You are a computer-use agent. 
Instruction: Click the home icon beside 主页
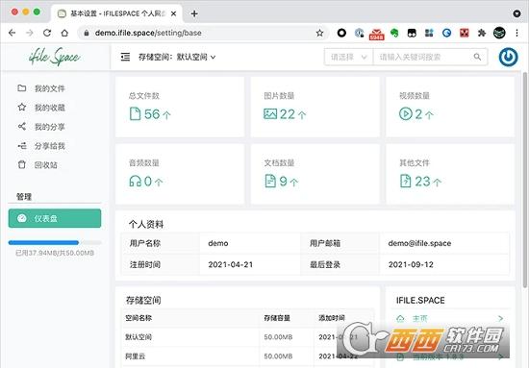400,318
